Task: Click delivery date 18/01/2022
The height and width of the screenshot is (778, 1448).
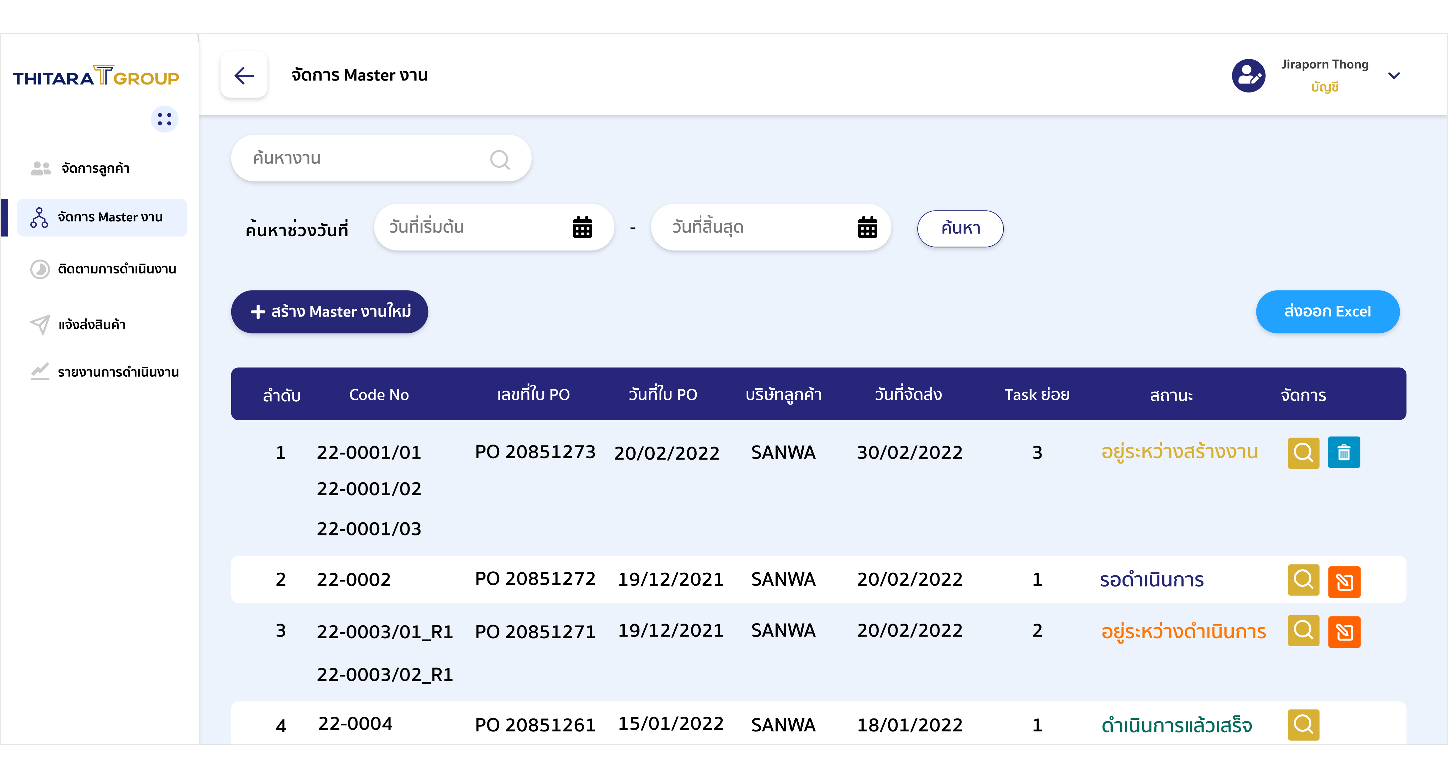Action: click(910, 725)
